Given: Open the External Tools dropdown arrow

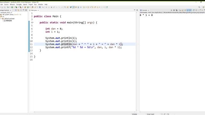Looking at the screenshot, I should [22, 7].
